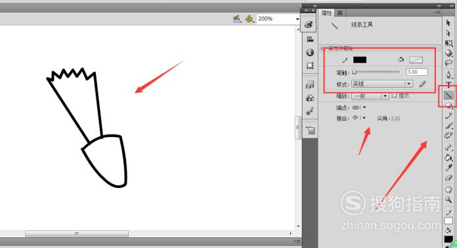The height and width of the screenshot is (248, 457).
Task: Select the Paint Bucket tool
Action: point(448,158)
